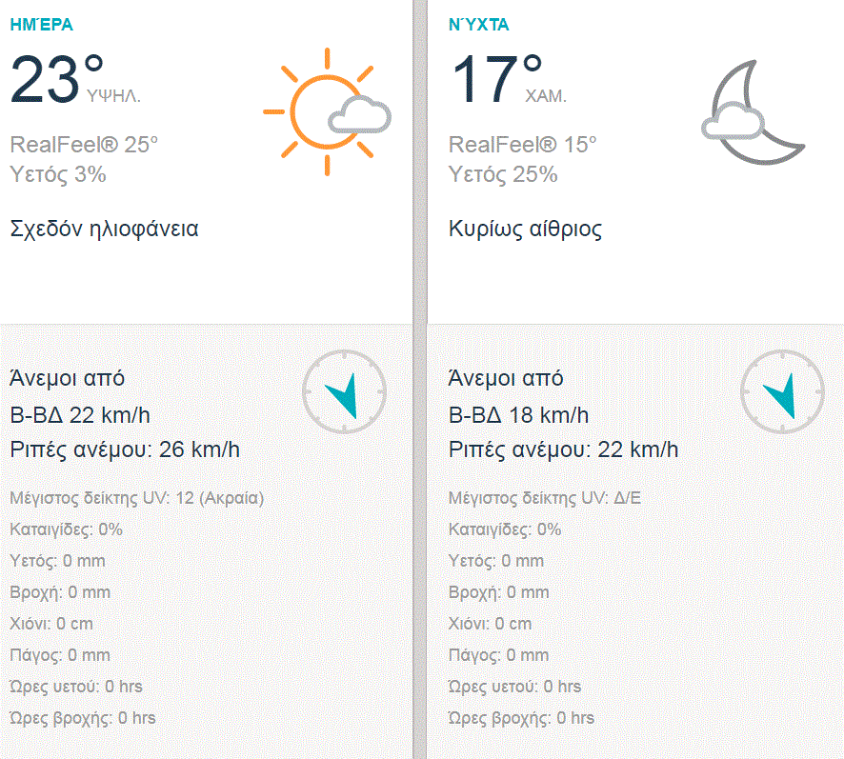Image resolution: width=844 pixels, height=759 pixels.
Task: Select the ΝΎΧΤΑ night heading
Action: point(479,26)
